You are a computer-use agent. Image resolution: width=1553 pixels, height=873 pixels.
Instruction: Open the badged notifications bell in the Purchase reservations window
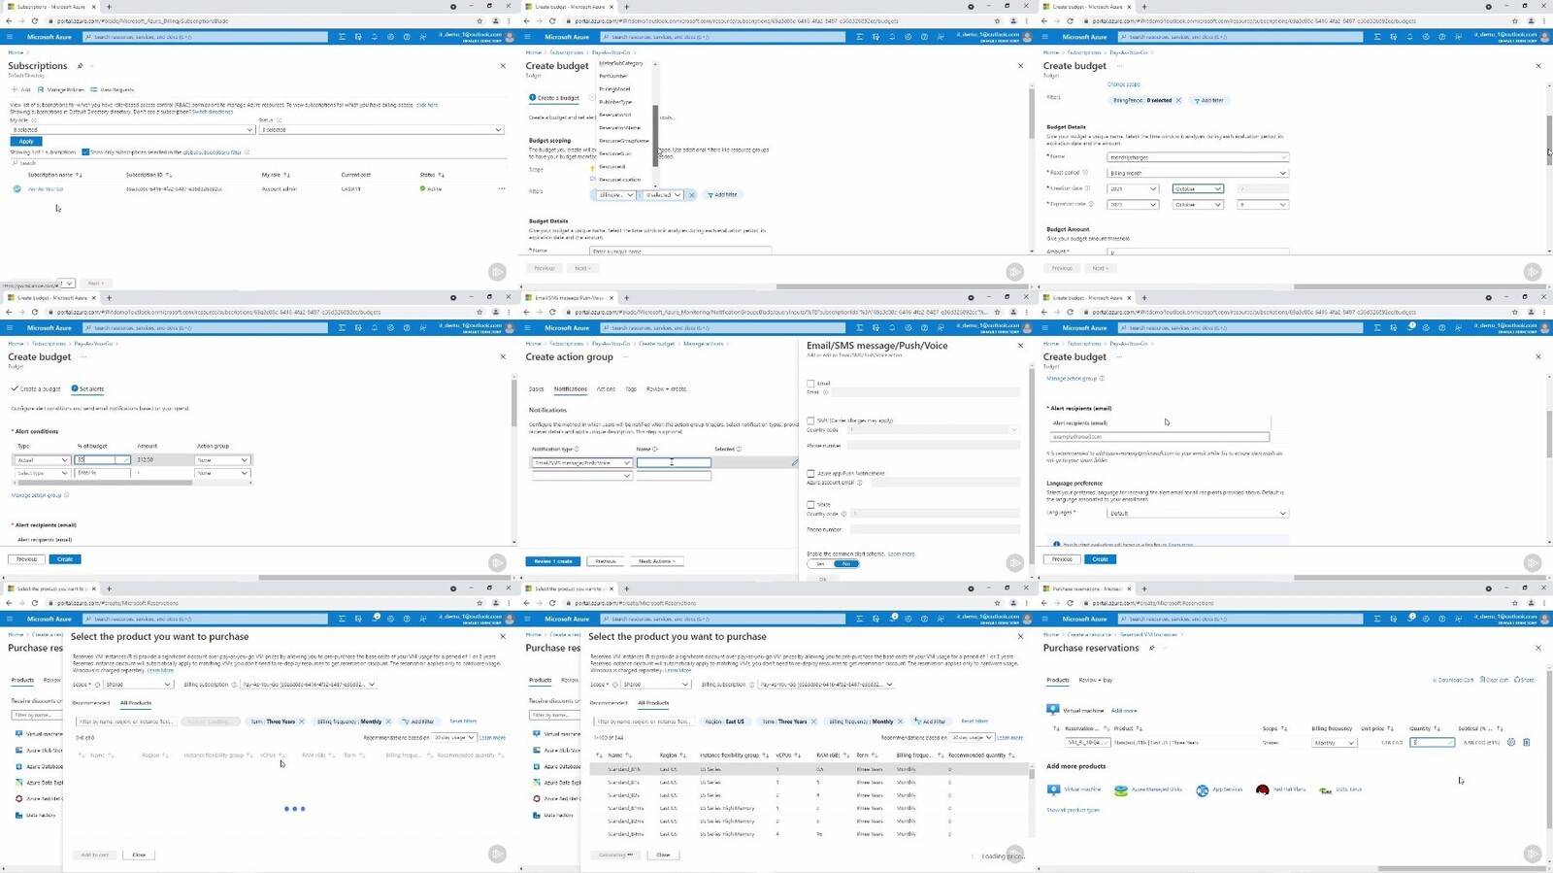[1410, 619]
